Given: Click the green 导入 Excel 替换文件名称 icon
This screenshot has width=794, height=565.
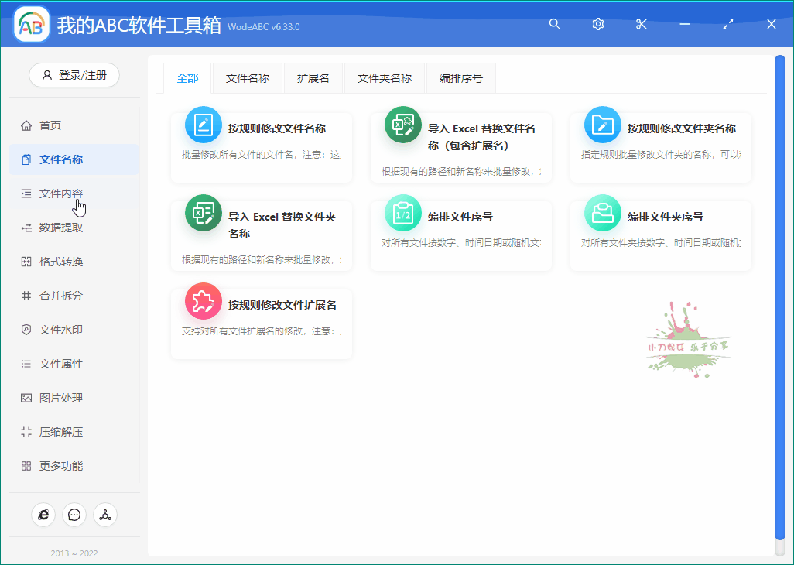Looking at the screenshot, I should click(403, 125).
